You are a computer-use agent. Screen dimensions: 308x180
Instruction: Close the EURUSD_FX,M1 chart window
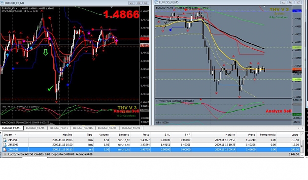pos(146,3)
